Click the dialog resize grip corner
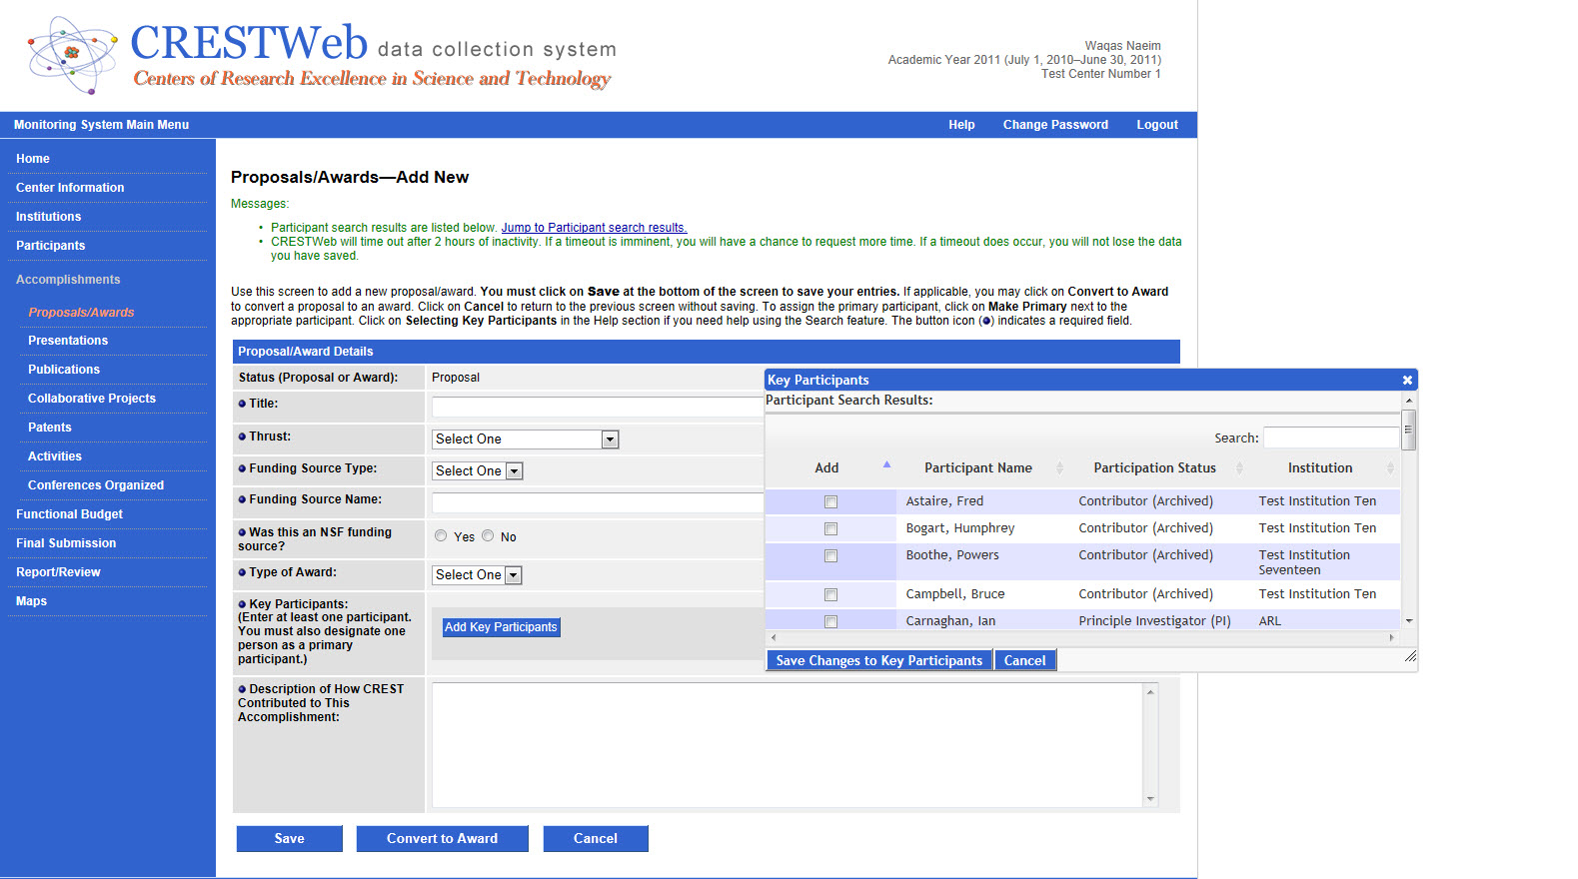The image size is (1578, 879). (1410, 656)
